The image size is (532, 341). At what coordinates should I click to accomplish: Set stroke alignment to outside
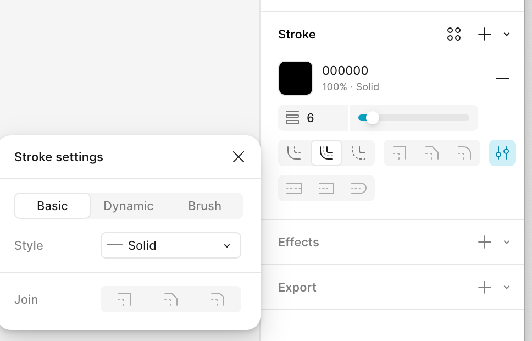coord(359,153)
